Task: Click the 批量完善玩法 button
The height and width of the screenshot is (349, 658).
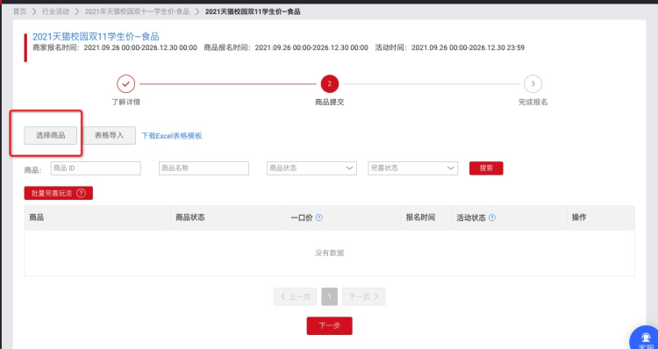Action: 58,194
